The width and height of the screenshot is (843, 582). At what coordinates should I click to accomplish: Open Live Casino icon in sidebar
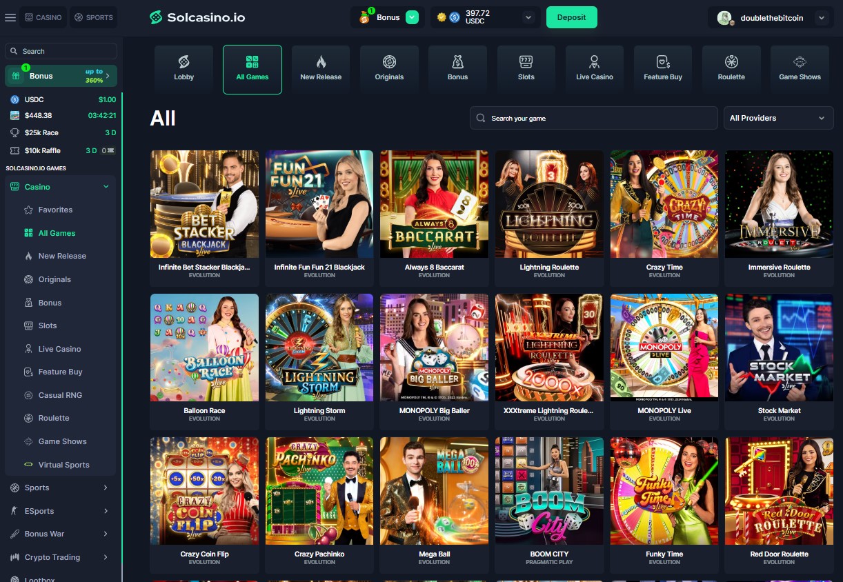(28, 349)
